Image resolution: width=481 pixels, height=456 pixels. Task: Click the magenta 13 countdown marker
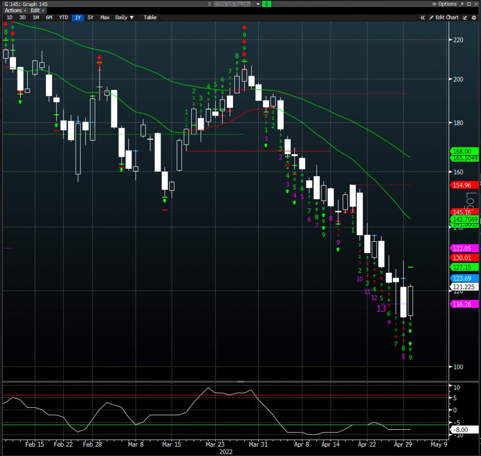click(x=381, y=308)
